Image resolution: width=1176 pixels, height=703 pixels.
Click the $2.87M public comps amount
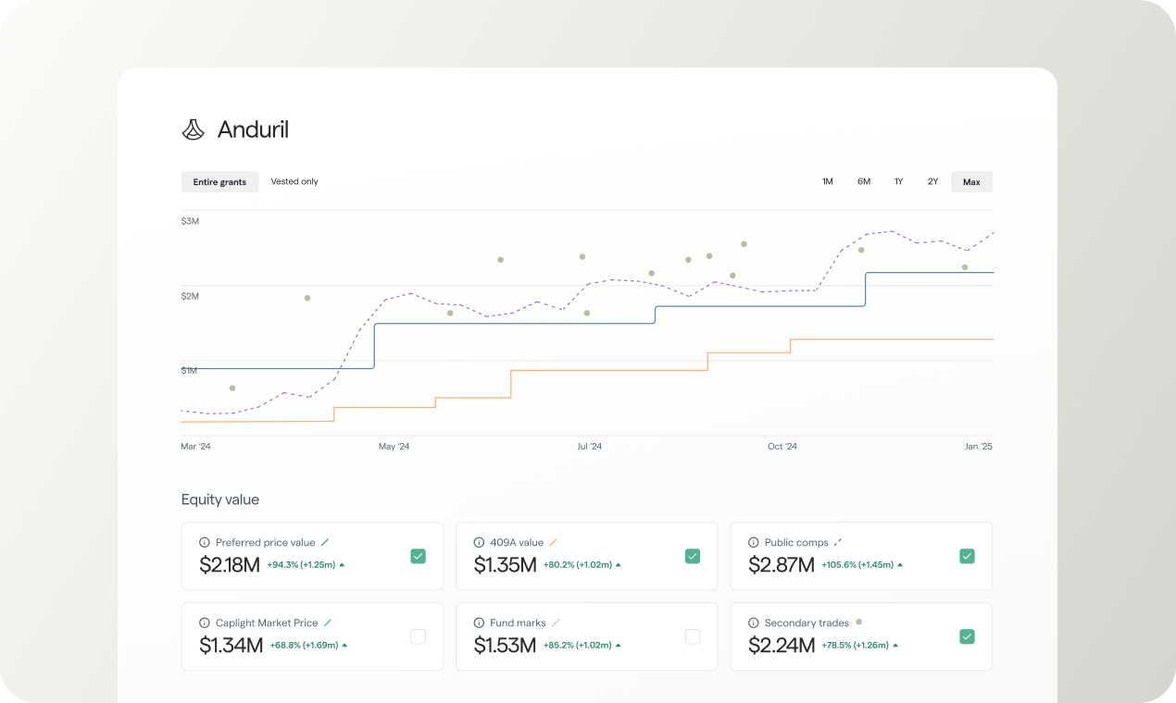coord(782,565)
